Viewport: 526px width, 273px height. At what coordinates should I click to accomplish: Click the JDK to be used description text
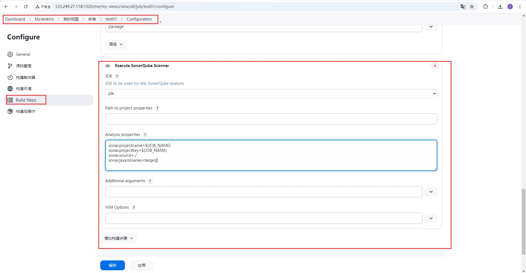click(145, 83)
